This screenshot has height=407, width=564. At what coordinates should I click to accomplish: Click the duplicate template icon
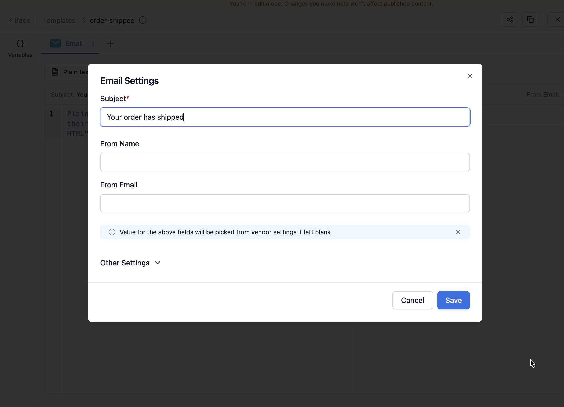(x=530, y=20)
